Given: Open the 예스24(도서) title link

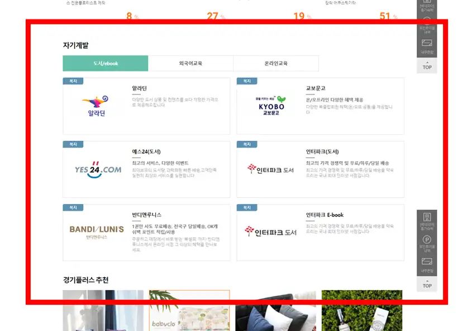Looking at the screenshot, I should point(146,152).
